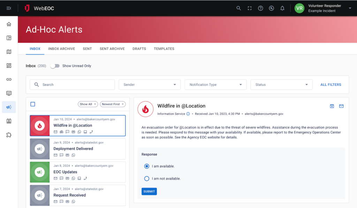Screen dimensions: 357x208
Task: Click the notifications bell in the top bar
Action: click(x=282, y=8)
